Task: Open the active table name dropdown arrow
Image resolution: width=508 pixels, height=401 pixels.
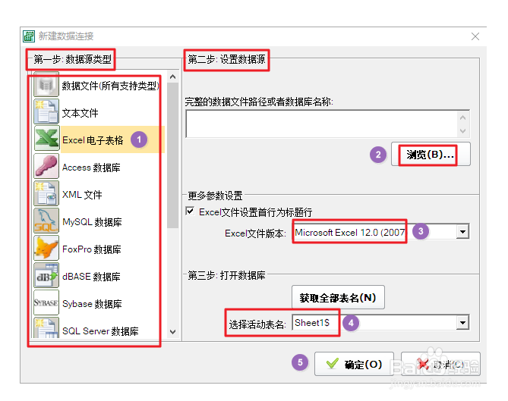Action: [x=462, y=323]
